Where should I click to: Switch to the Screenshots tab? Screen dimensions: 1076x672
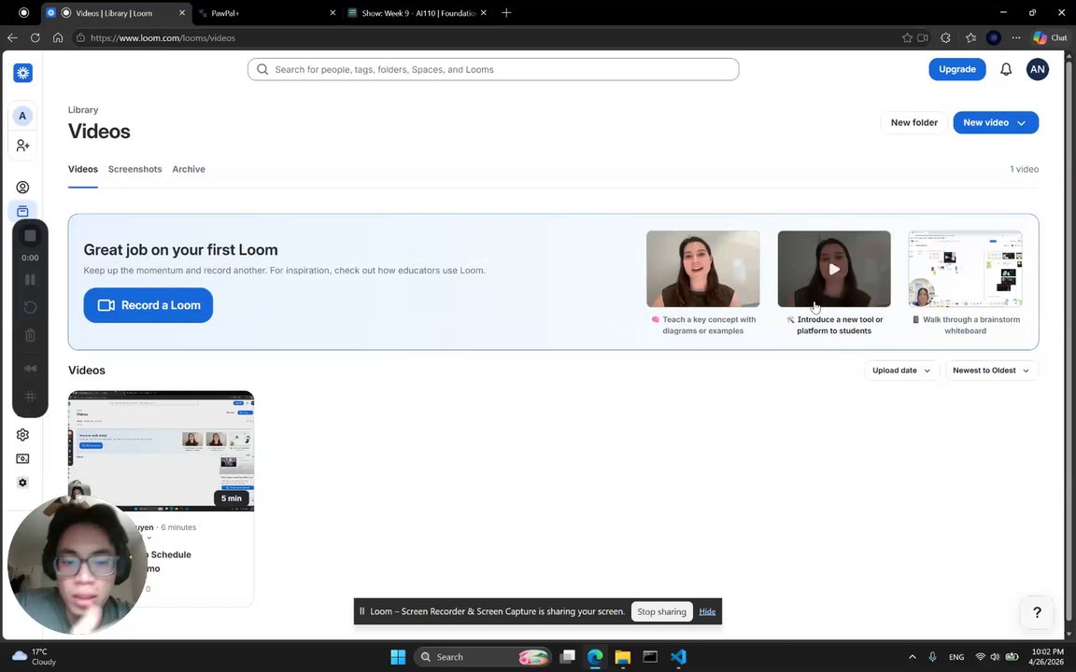pos(135,169)
